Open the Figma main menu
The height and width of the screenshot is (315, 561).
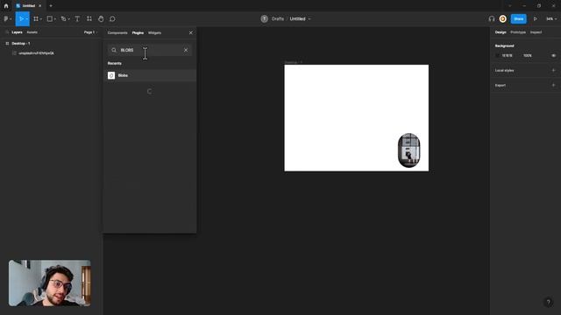click(x=6, y=19)
